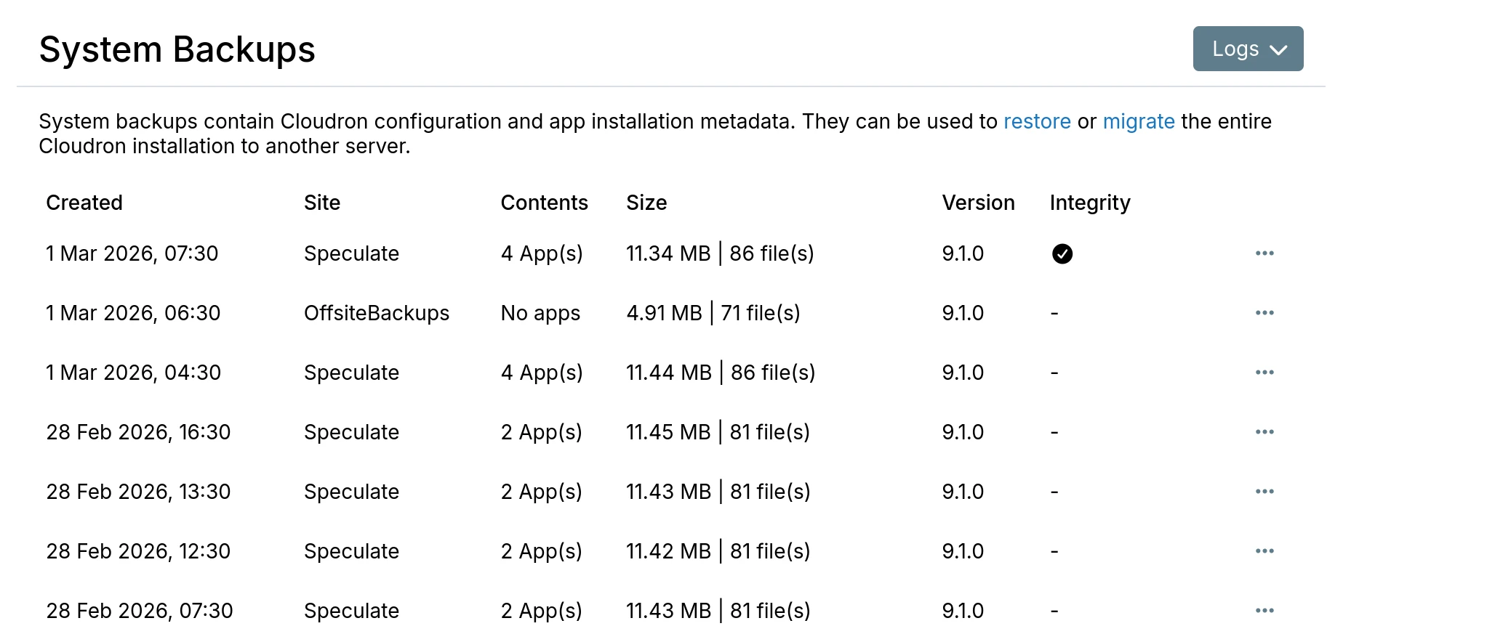The width and height of the screenshot is (1511, 642).
Task: Open actions menu for 28 Feb 12:30 backup
Action: tap(1264, 551)
